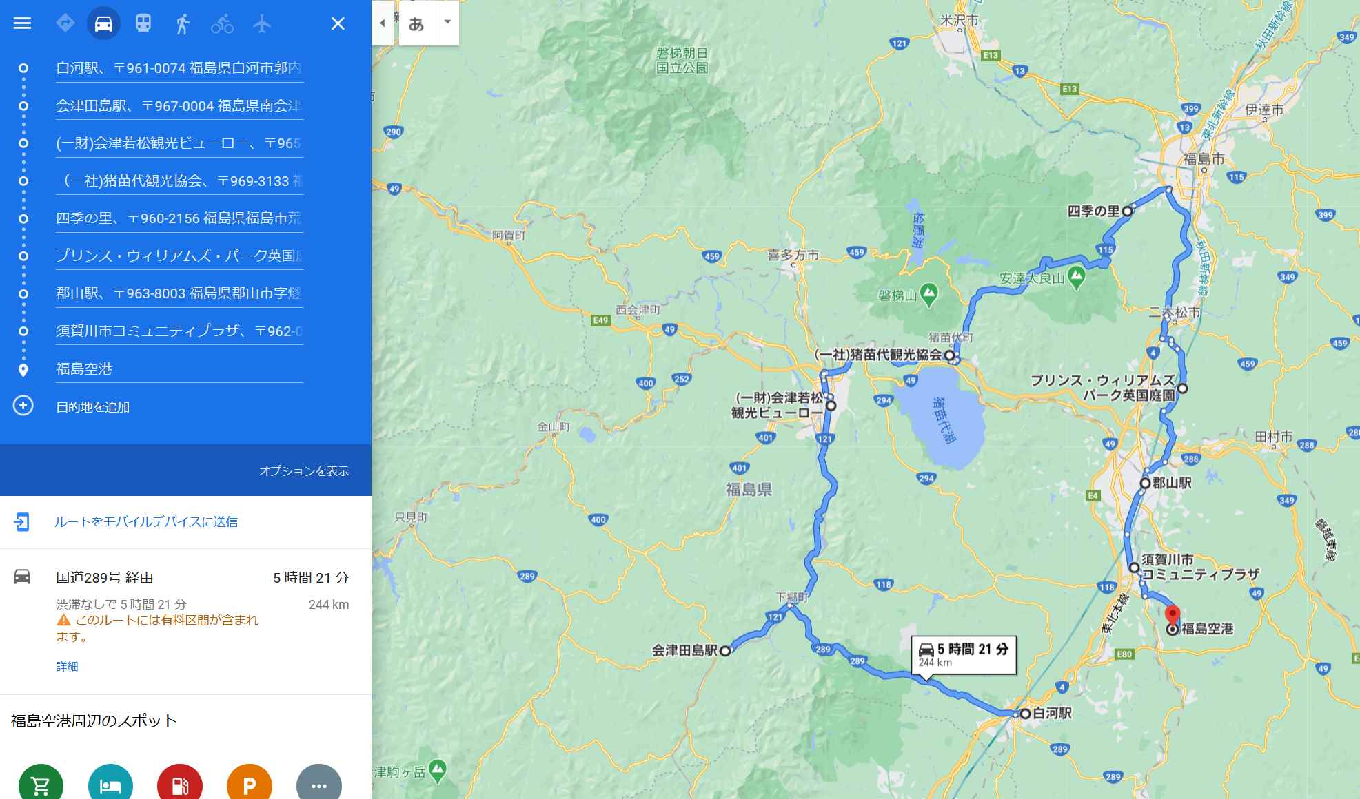This screenshot has width=1360, height=799.
Task: Search nearby hotels icon
Action: point(110,783)
